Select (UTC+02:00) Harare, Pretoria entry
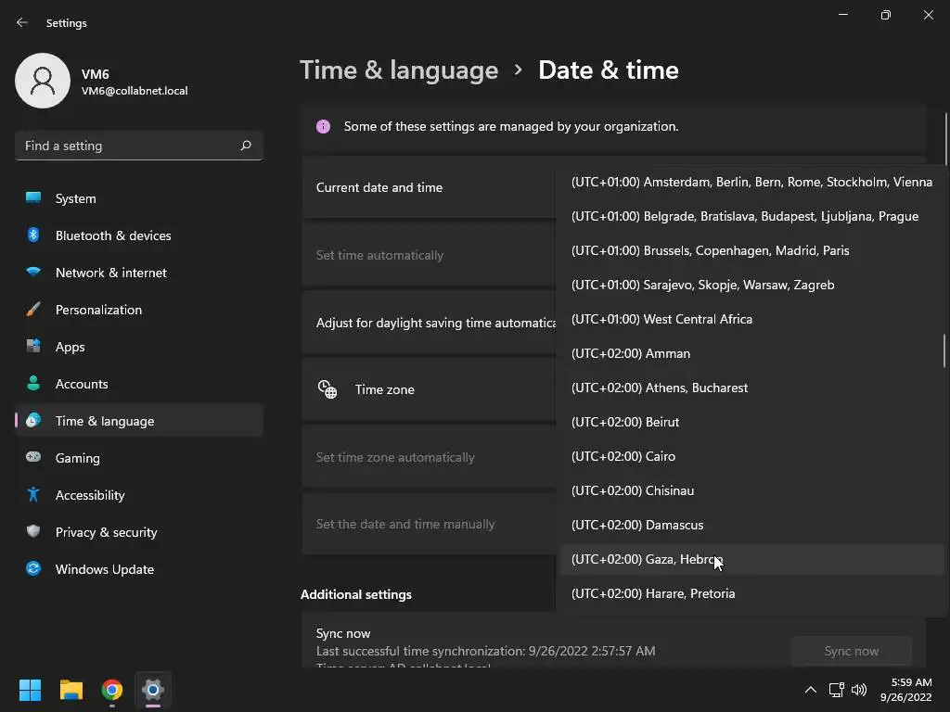This screenshot has width=950, height=712. point(653,593)
